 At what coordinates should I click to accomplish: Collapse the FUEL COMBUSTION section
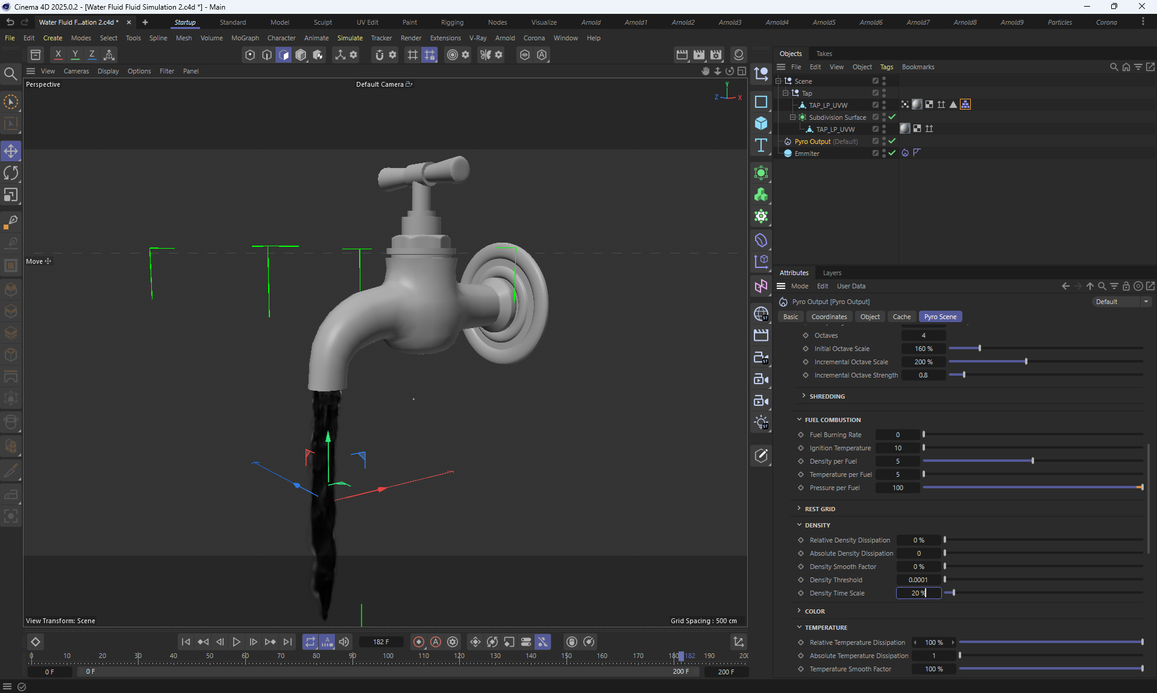tap(800, 420)
